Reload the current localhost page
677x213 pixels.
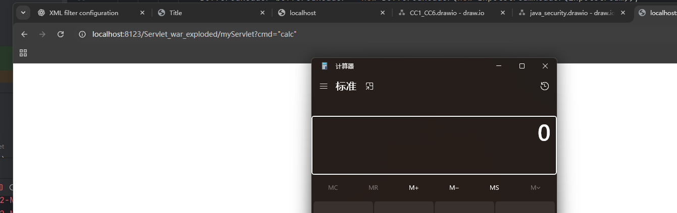point(61,34)
